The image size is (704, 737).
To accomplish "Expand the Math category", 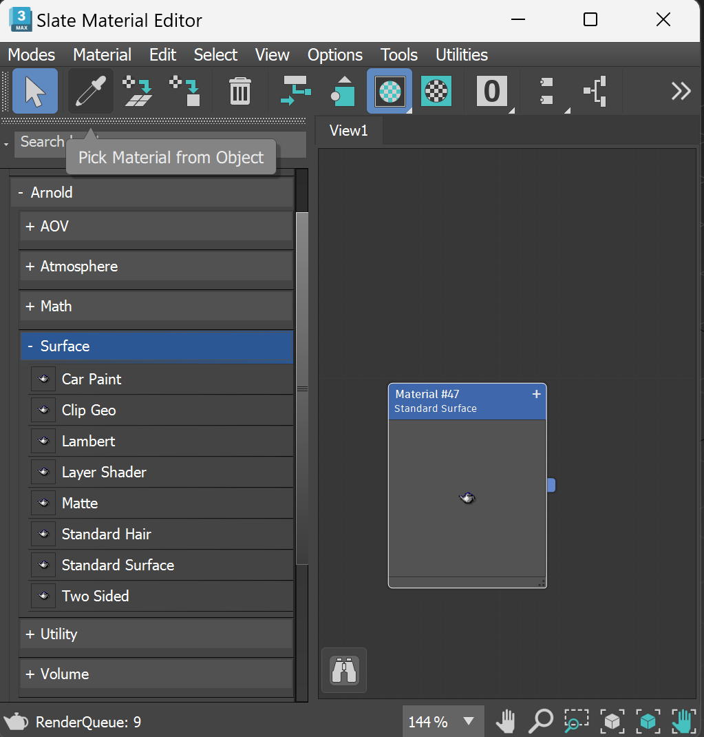I will tap(156, 306).
